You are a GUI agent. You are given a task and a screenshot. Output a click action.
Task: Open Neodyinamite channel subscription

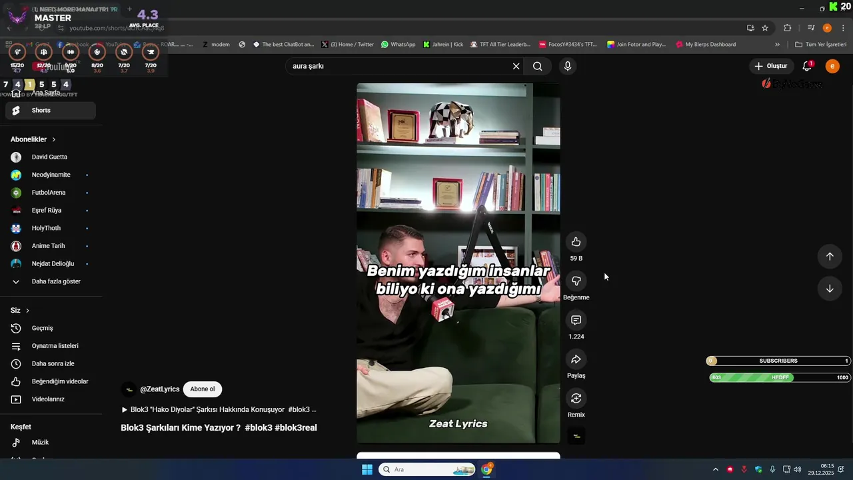pyautogui.click(x=51, y=175)
